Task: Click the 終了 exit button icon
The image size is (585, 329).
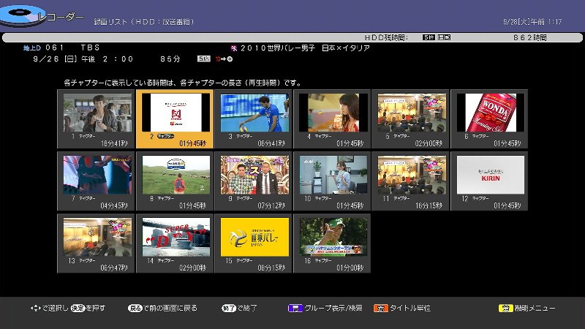Action: click(228, 309)
